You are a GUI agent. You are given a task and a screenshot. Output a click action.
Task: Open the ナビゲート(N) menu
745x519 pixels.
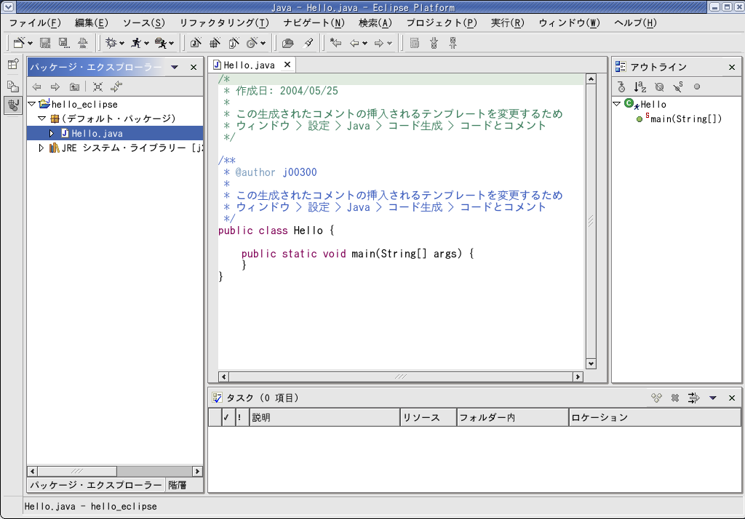click(x=314, y=23)
